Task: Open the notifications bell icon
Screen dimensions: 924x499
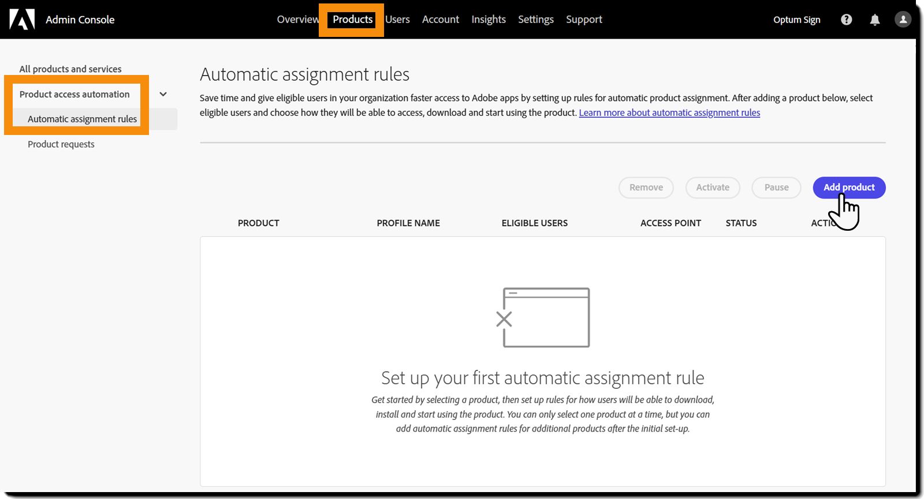Action: [x=875, y=20]
